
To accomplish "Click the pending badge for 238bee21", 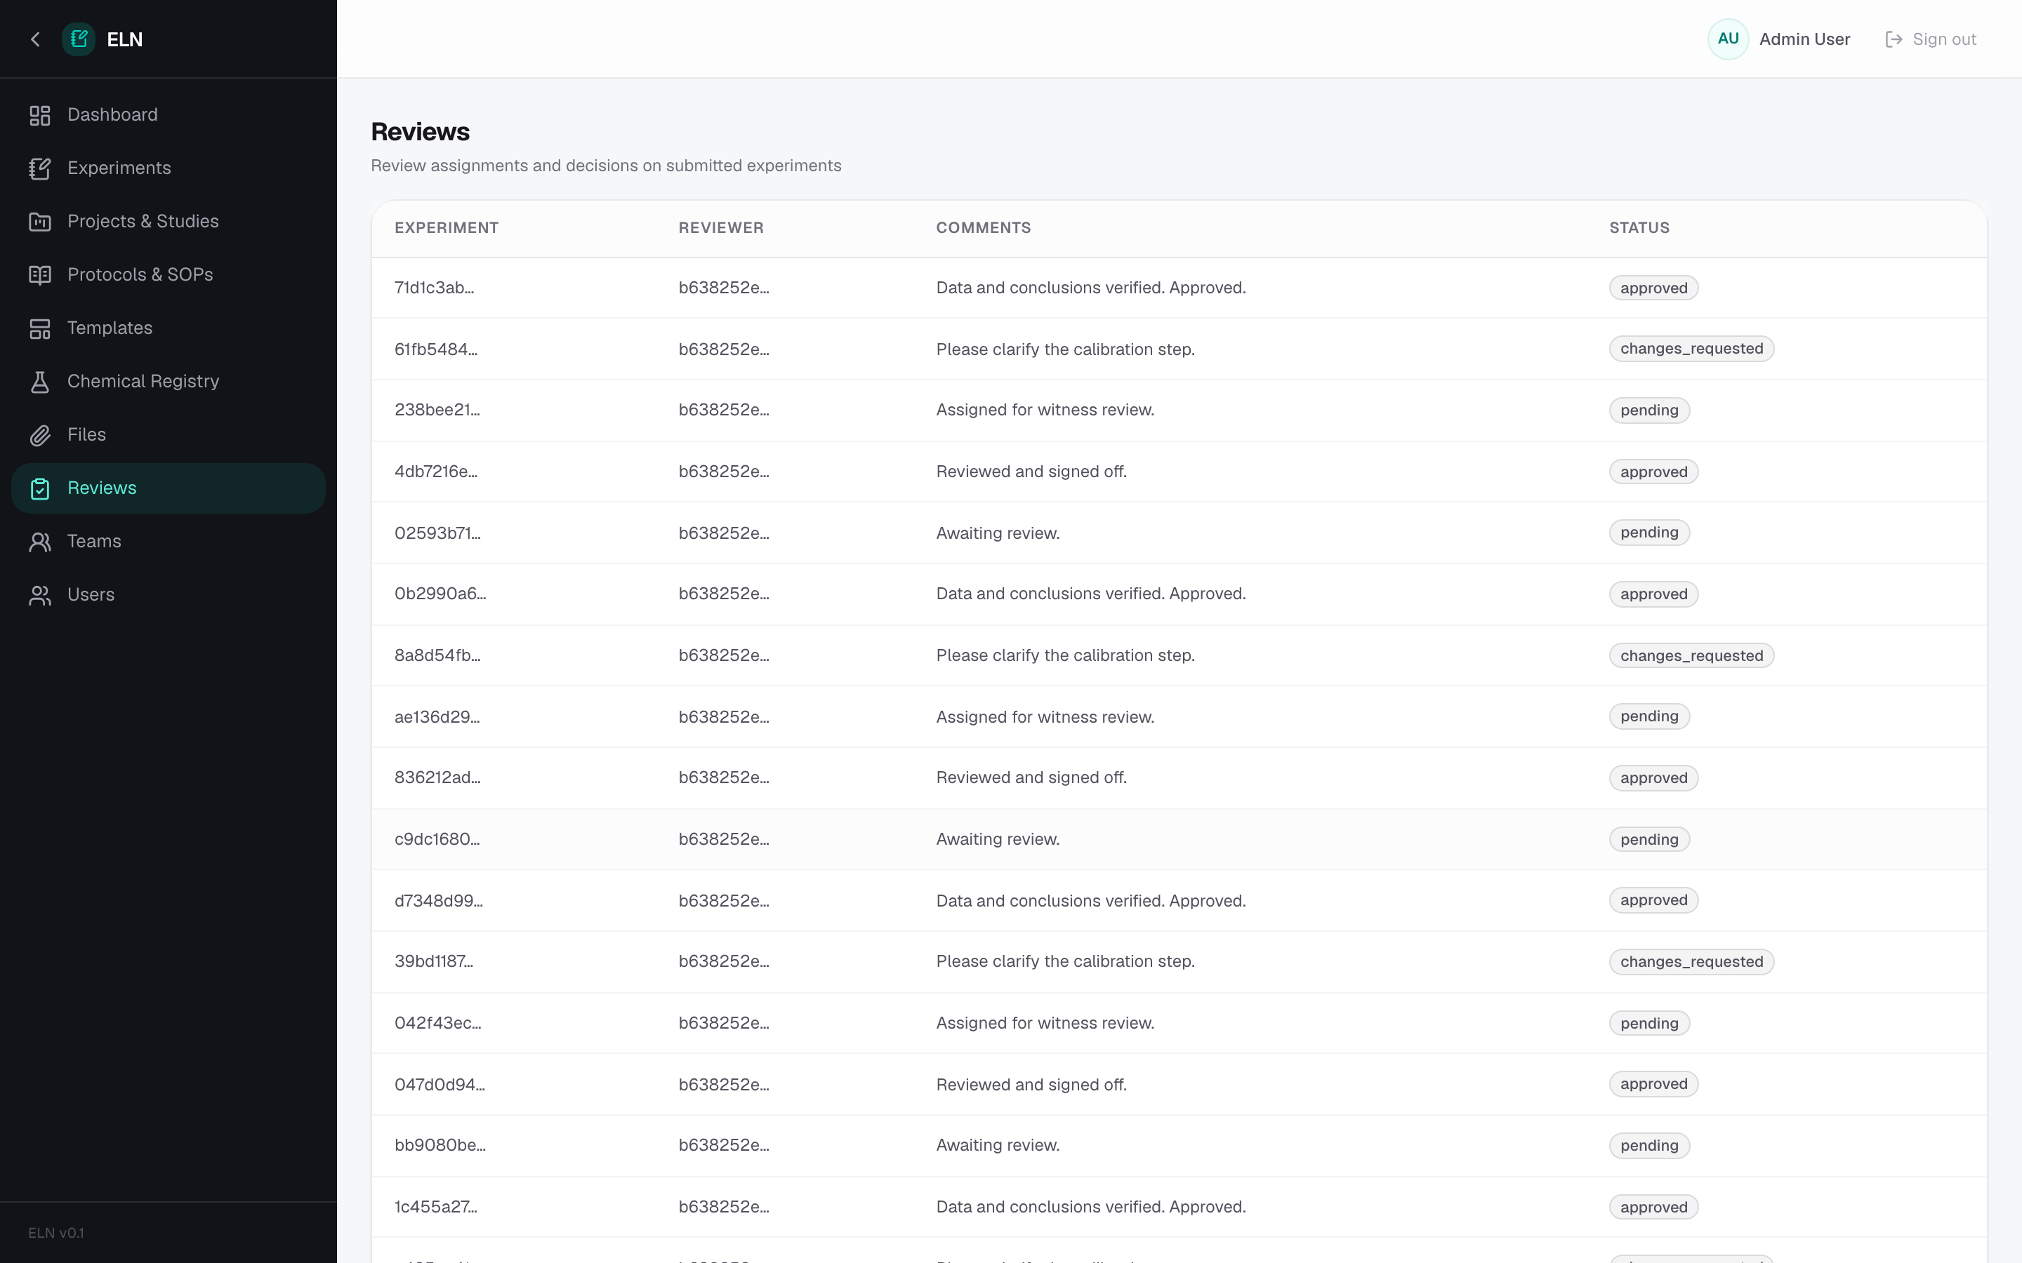I will click(x=1648, y=410).
